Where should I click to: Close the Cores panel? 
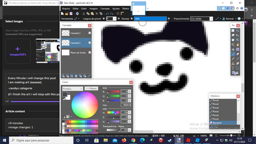pyautogui.click(x=131, y=82)
